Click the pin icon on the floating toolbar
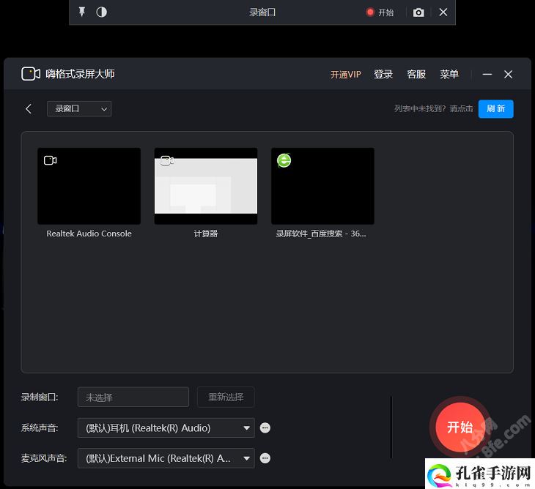 pyautogui.click(x=82, y=12)
